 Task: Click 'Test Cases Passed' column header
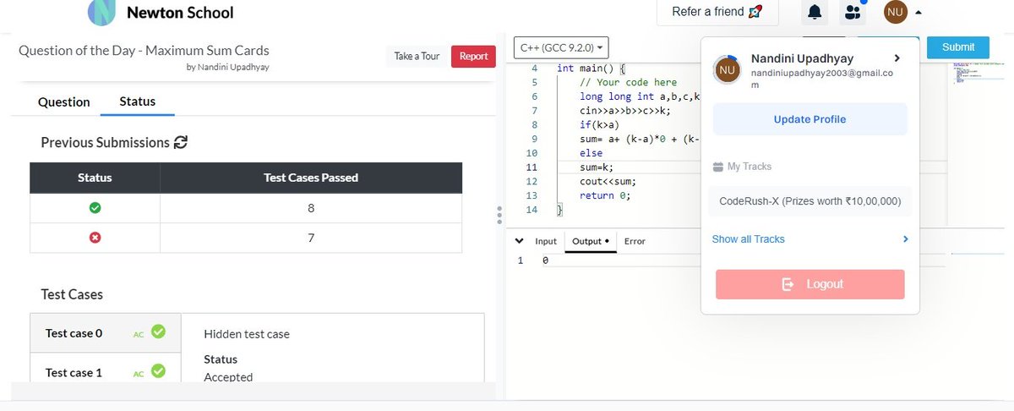(x=311, y=178)
